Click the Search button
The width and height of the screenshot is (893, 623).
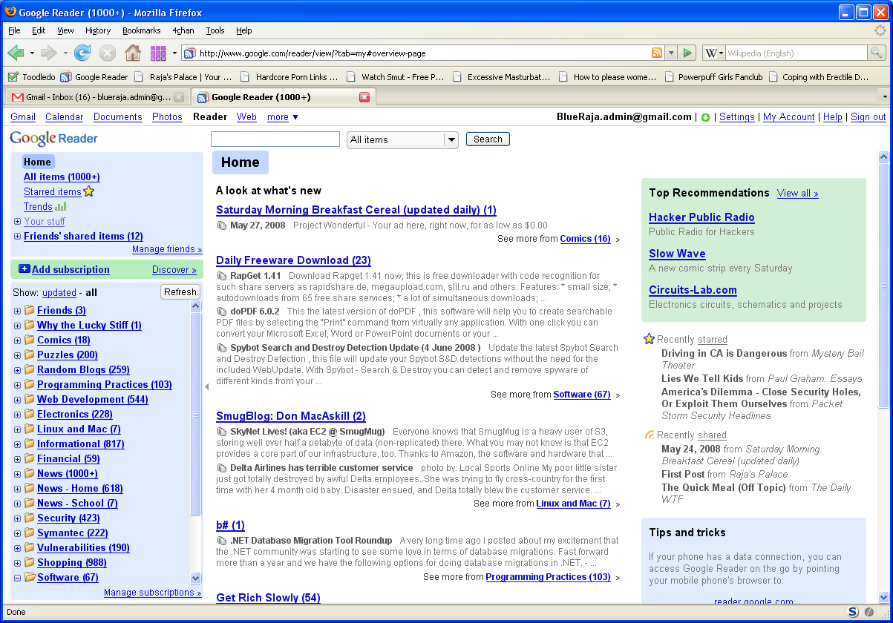coord(488,139)
